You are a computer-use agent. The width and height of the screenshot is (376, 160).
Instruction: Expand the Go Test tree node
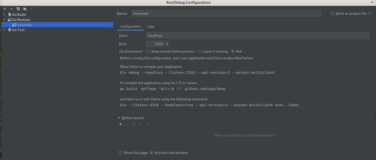4,30
